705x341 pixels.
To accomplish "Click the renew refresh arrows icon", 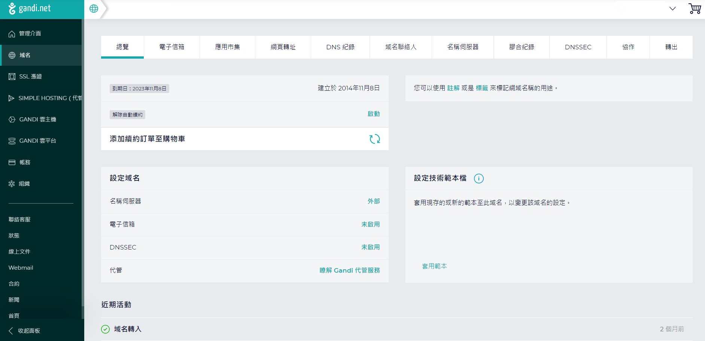I will 375,139.
